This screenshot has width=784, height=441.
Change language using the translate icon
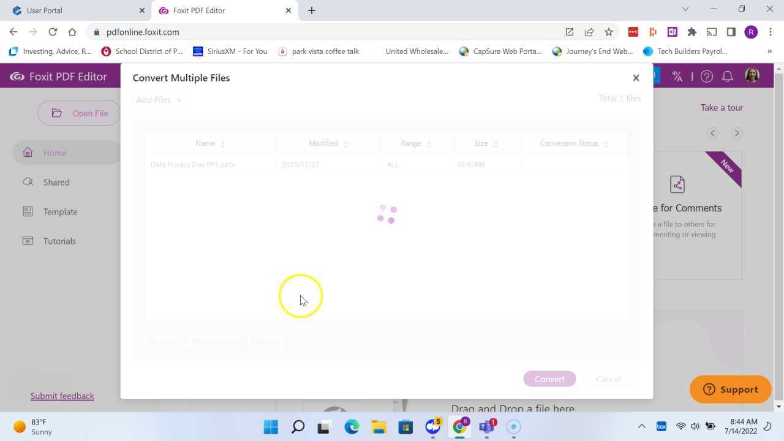coord(676,76)
